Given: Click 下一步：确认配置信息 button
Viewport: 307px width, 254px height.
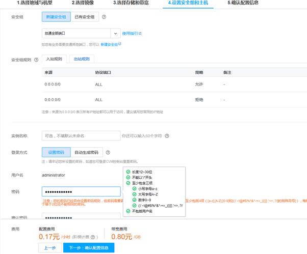Looking at the screenshot, I should [x=89, y=247].
